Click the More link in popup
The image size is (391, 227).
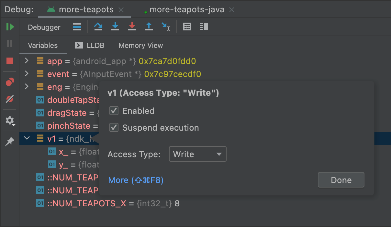coord(136,180)
